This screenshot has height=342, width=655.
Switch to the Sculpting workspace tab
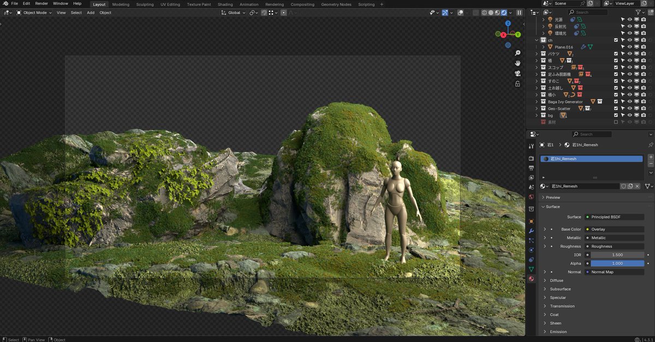pyautogui.click(x=145, y=4)
